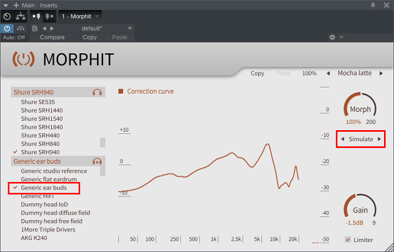Screen dimensions: 394x252
Task: Switch to previous theme before Mocha latte
Action: [328, 73]
